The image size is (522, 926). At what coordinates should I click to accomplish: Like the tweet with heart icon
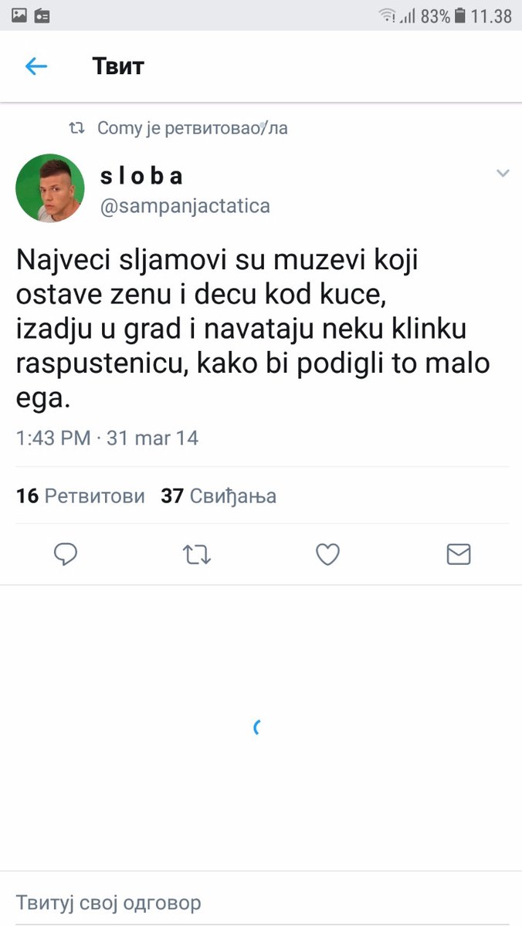tap(328, 554)
